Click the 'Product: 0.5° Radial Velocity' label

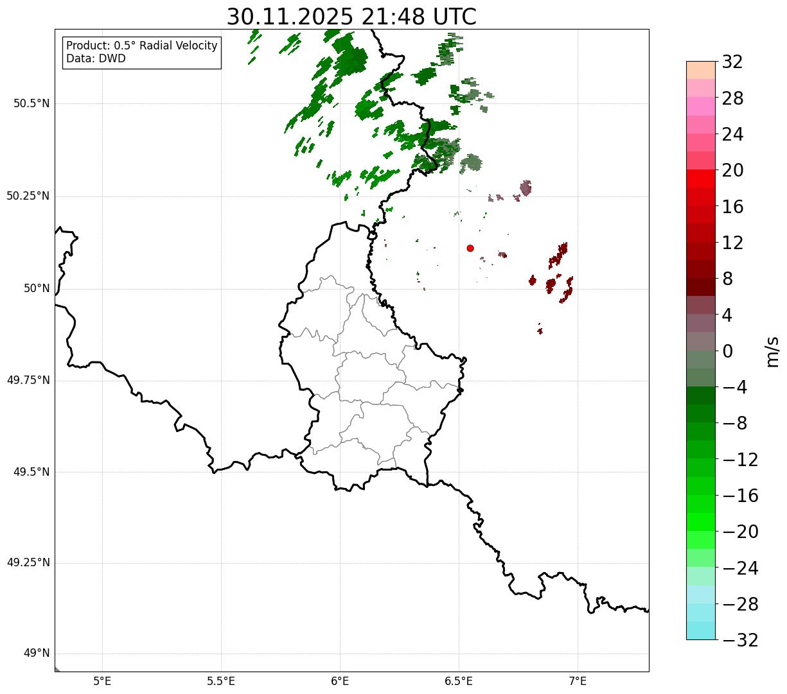click(x=142, y=46)
